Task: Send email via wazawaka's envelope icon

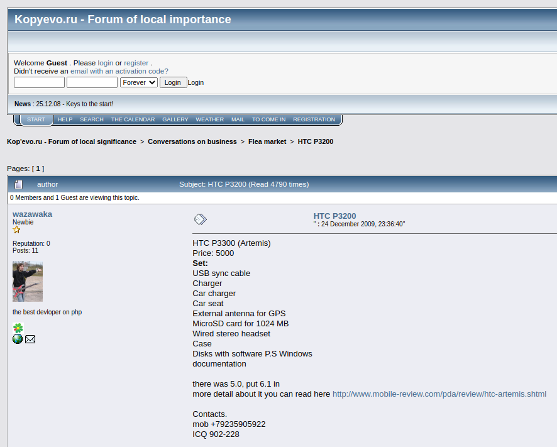Action: point(30,339)
